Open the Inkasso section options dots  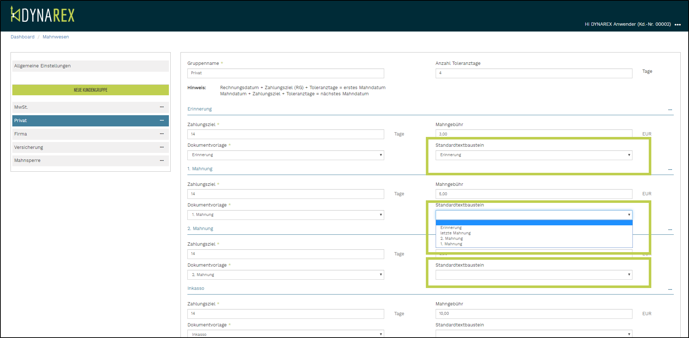point(670,289)
